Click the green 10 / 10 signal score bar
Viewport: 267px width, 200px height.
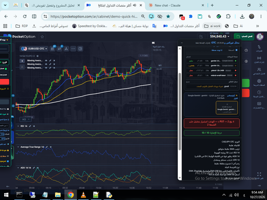click(x=211, y=133)
